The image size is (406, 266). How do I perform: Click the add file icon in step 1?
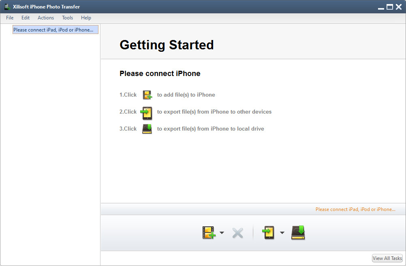[x=147, y=95]
